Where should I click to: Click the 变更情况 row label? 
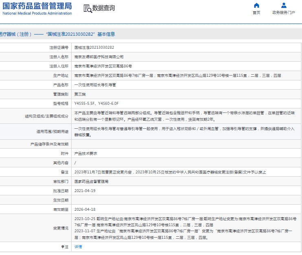(x=61, y=228)
